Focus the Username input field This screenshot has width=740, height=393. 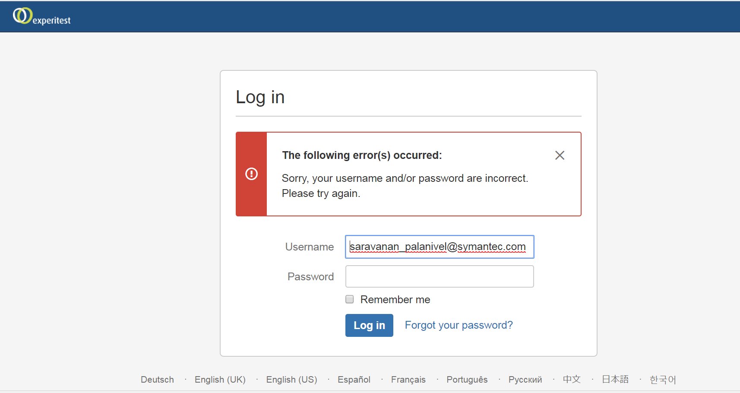point(440,247)
